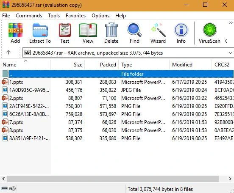This screenshot has height=193, width=234.
Task: Run Test archive tool
Action: point(65,30)
